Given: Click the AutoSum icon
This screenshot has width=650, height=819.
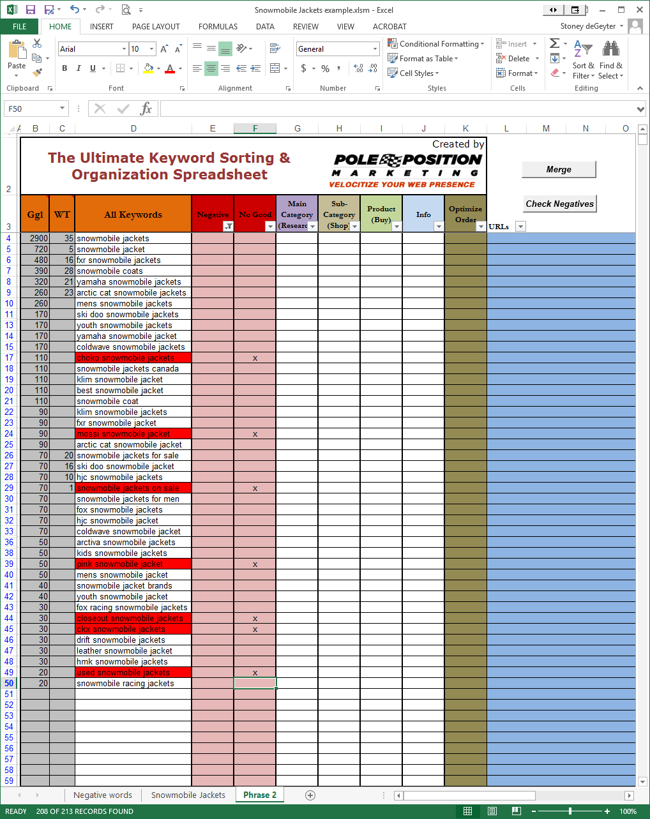Looking at the screenshot, I should pyautogui.click(x=554, y=43).
